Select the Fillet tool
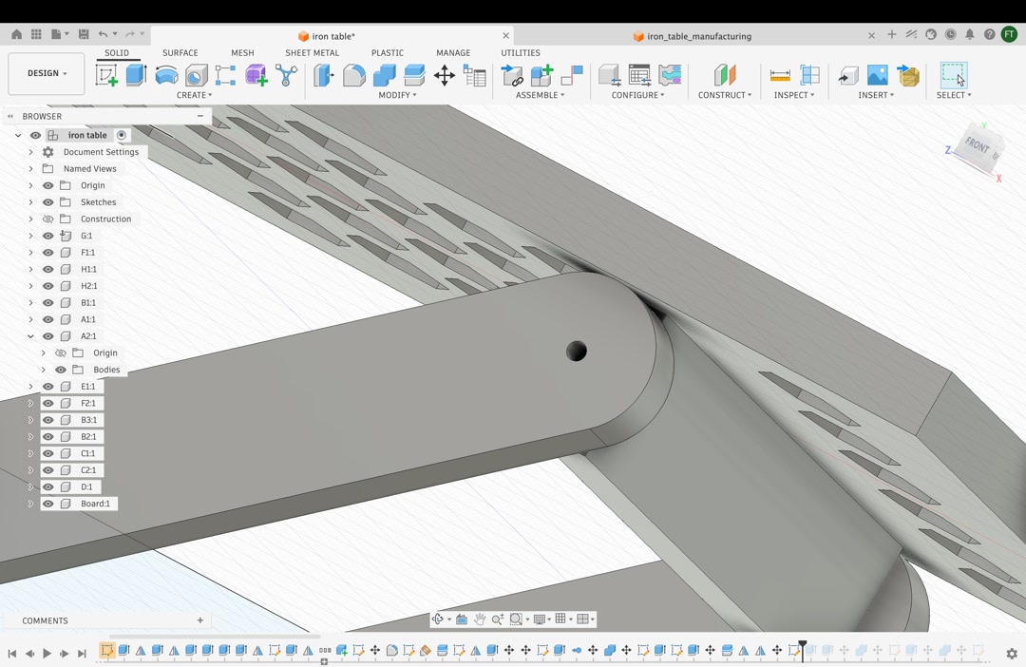This screenshot has height=667, width=1026. click(x=354, y=75)
